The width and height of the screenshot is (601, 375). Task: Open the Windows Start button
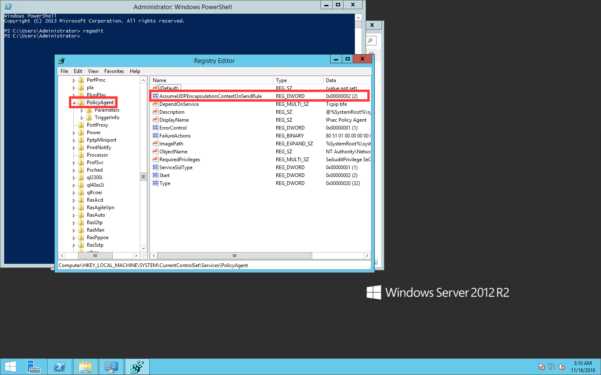[x=10, y=367]
